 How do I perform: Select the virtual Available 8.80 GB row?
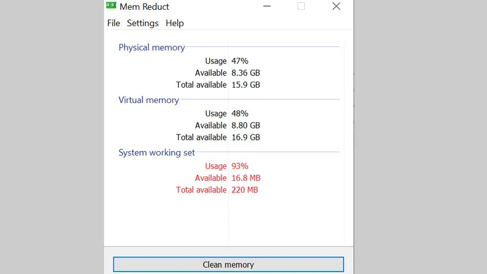coord(227,125)
